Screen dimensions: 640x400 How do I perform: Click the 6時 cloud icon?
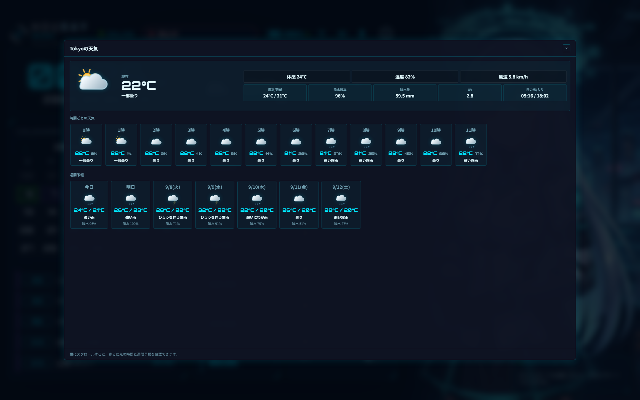(x=296, y=142)
